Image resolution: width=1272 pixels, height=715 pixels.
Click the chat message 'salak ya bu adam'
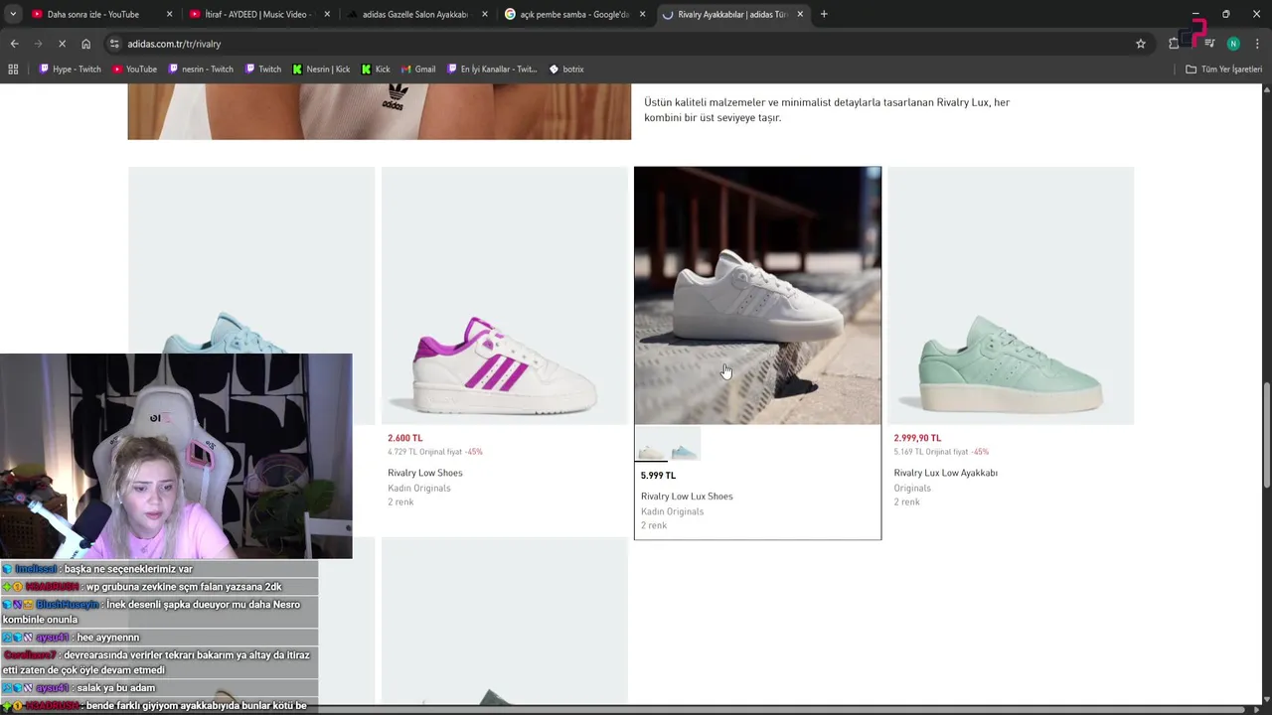coord(116,688)
